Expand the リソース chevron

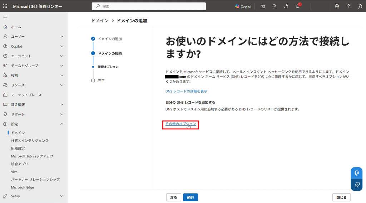point(61,85)
